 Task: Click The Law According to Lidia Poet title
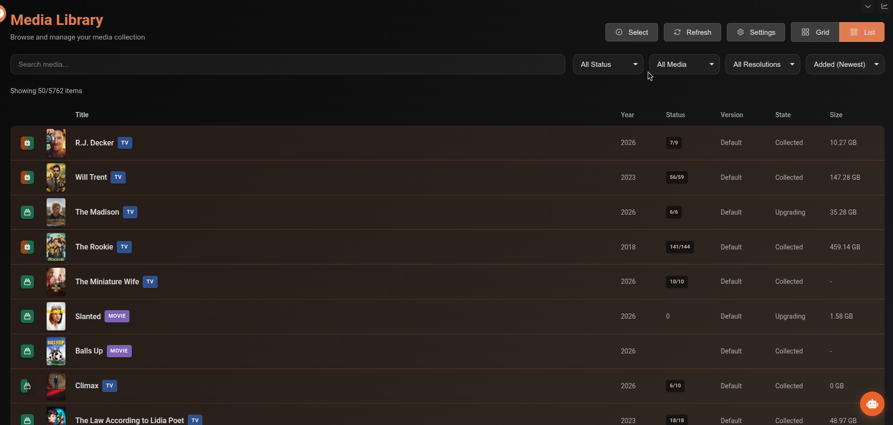tap(129, 420)
